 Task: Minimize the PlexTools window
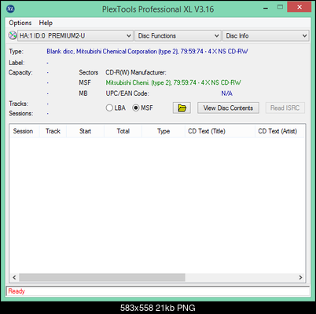click(266, 8)
